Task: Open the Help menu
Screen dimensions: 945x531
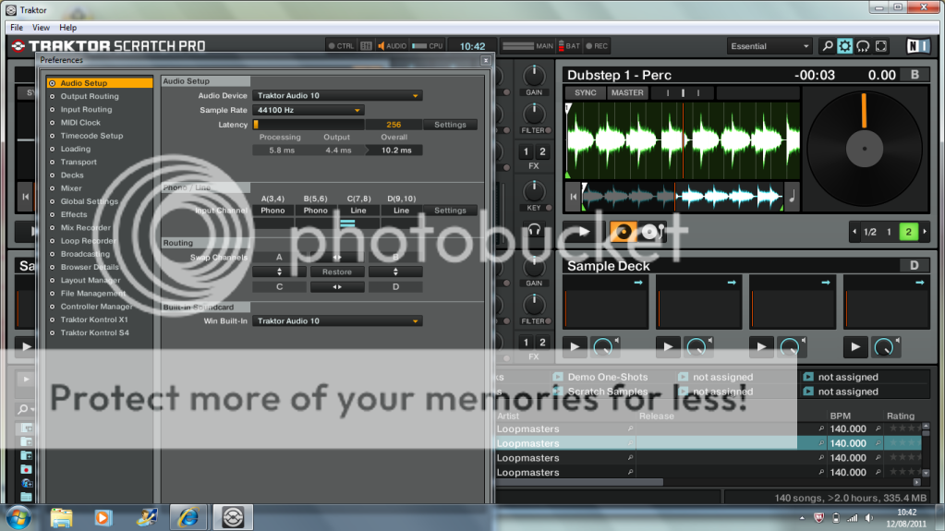Action: pos(68,28)
